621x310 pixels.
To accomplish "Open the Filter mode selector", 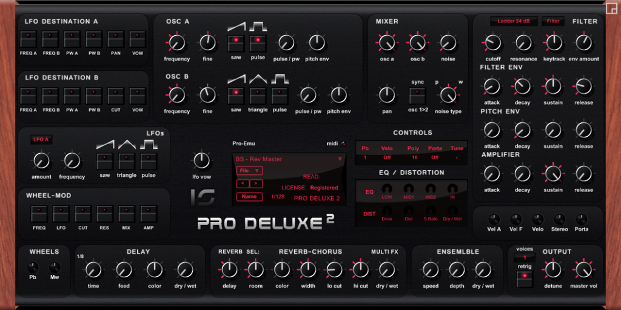I will 553,21.
